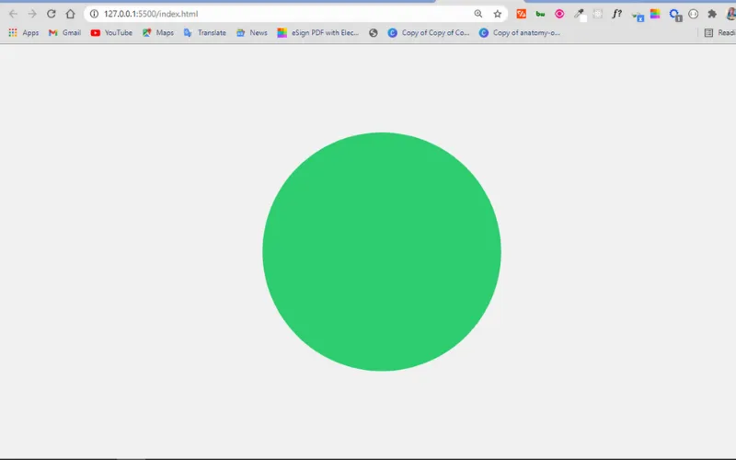The width and height of the screenshot is (736, 460).
Task: Open 'Copy of anatomy-o...' bookmark
Action: click(520, 33)
